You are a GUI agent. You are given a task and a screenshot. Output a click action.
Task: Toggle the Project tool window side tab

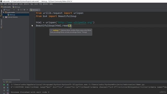click(1, 13)
